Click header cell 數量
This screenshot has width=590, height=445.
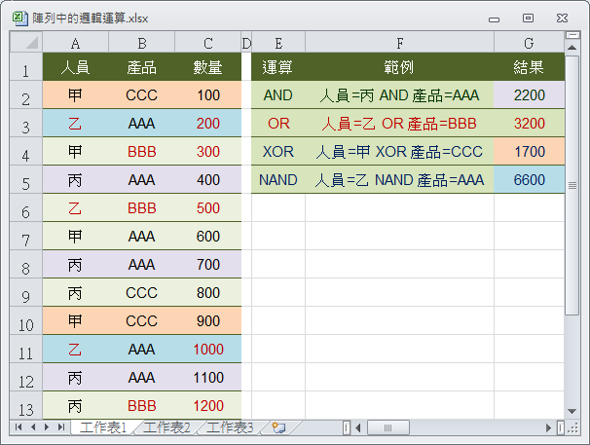[x=208, y=67]
